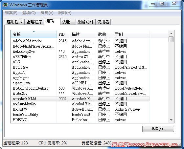Select the Autodesk NLM service
The width and height of the screenshot is (184, 149).
tap(80, 99)
